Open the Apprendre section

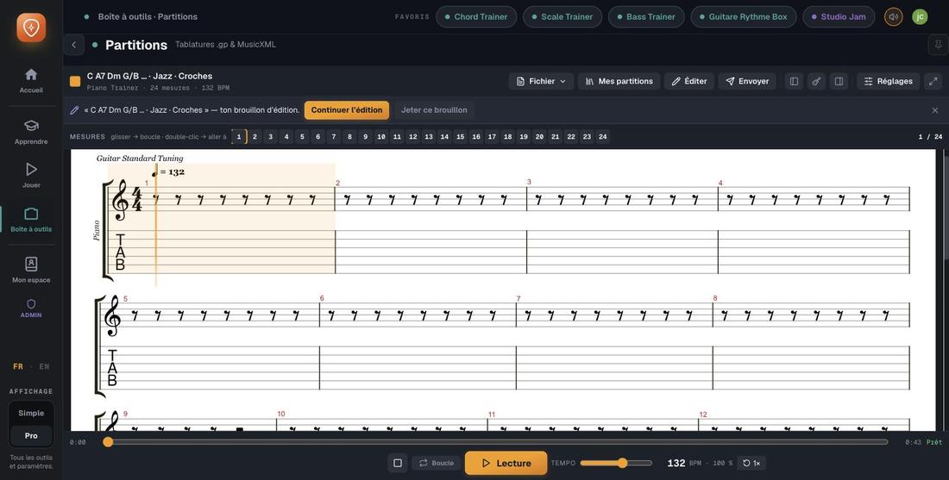pos(31,132)
